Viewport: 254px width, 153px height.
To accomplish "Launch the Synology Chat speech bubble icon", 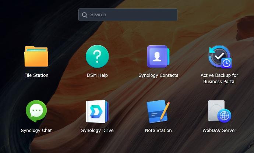I will (x=36, y=111).
